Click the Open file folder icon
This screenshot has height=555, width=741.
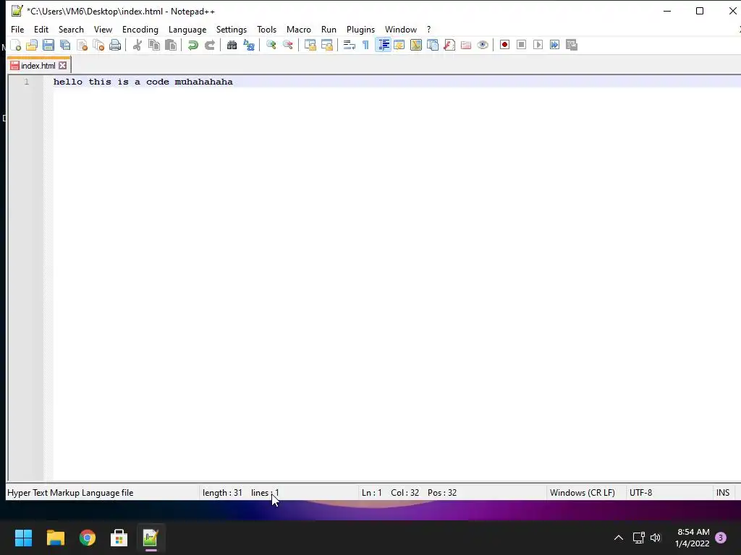[32, 45]
